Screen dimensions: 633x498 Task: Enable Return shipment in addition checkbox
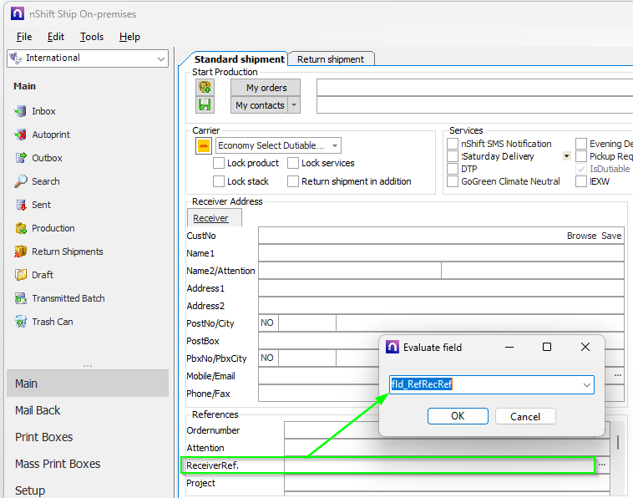292,181
